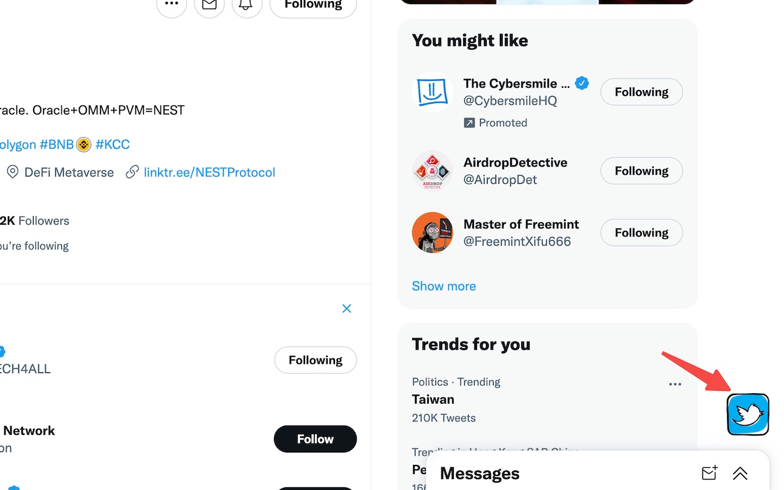The width and height of the screenshot is (784, 490).
Task: Expand the Messages drawer with the chevron
Action: pyautogui.click(x=740, y=473)
